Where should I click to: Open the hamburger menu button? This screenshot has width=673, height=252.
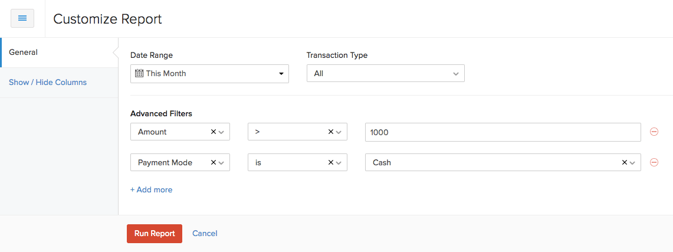tap(22, 18)
